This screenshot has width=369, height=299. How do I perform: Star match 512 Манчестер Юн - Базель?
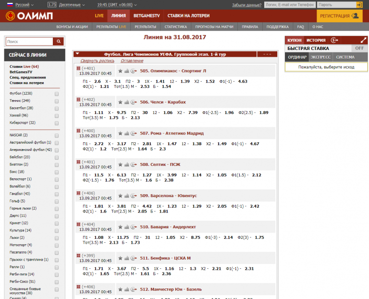pos(120,289)
